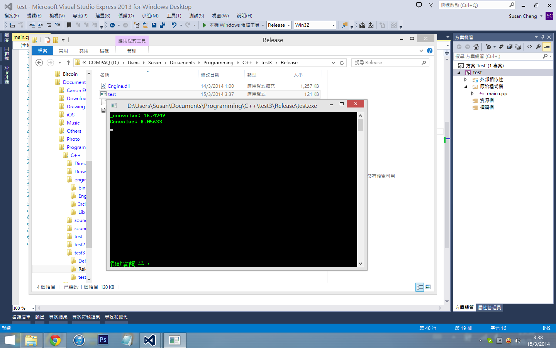Click the refresh icon beside the Explorer address bar
Screen dimensions: 556x348
coord(342,63)
